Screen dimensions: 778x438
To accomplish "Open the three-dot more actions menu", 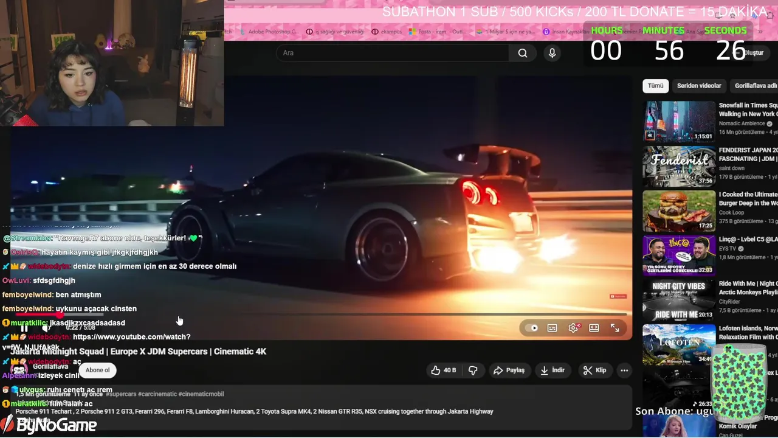I will (624, 370).
